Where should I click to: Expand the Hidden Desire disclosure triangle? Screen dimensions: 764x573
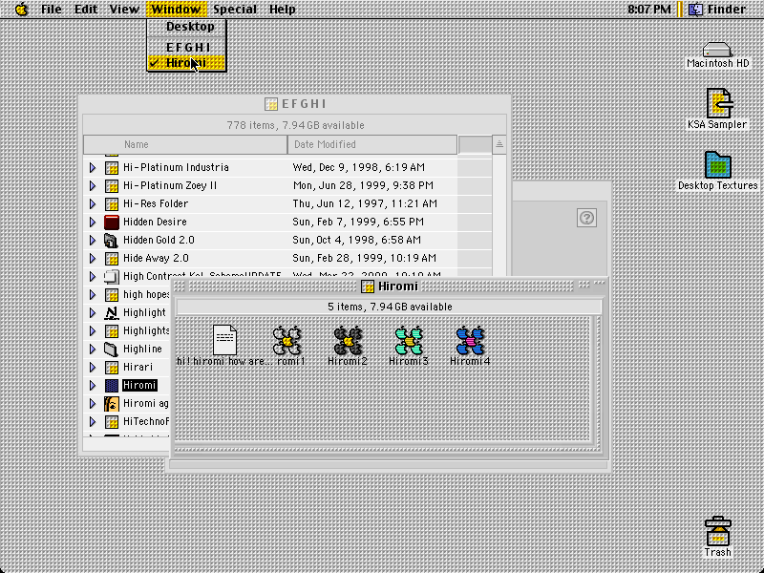pyautogui.click(x=93, y=223)
